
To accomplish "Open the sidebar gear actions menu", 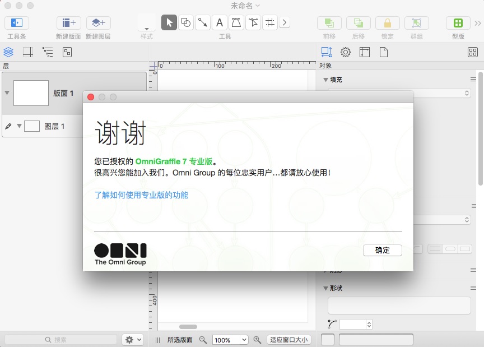I will pyautogui.click(x=133, y=340).
